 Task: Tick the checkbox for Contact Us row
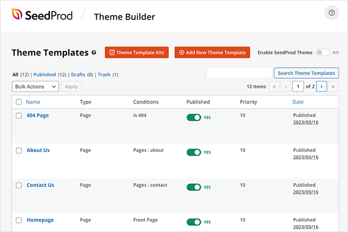click(19, 185)
